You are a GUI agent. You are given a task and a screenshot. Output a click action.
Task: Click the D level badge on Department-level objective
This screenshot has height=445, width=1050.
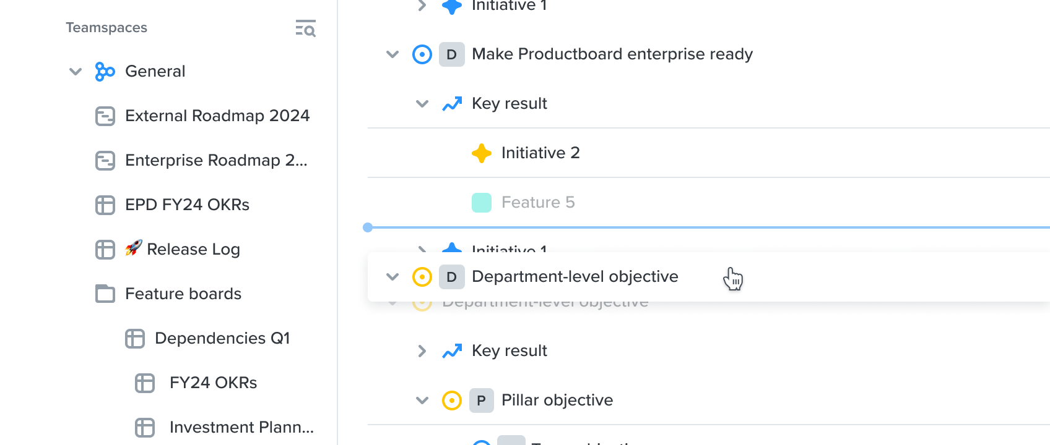pos(452,277)
